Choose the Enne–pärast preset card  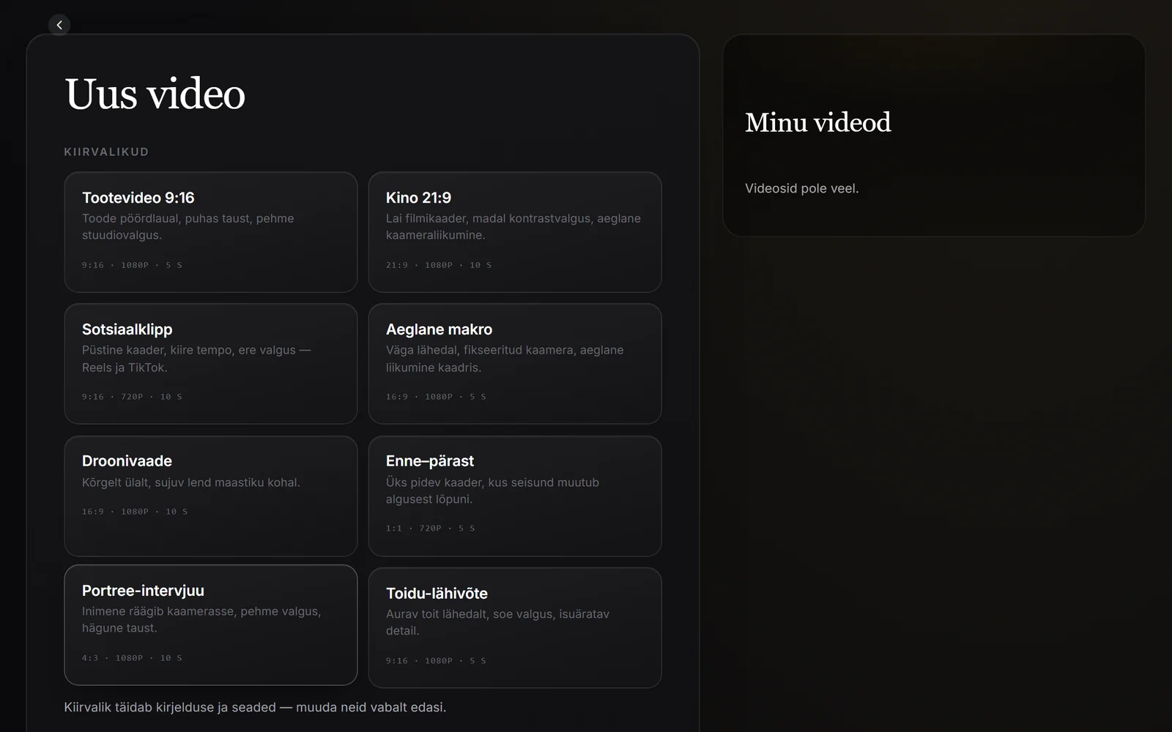[515, 496]
